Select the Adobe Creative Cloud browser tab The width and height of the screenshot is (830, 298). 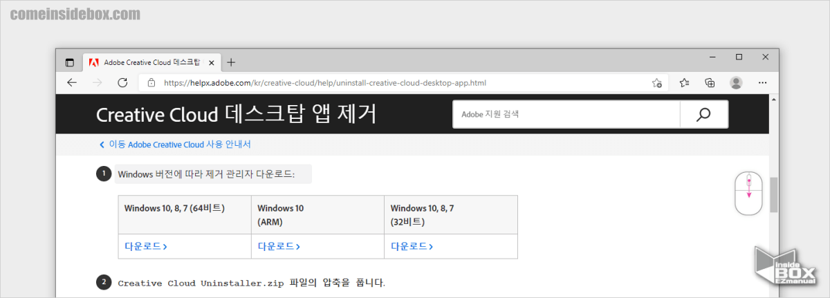[151, 62]
